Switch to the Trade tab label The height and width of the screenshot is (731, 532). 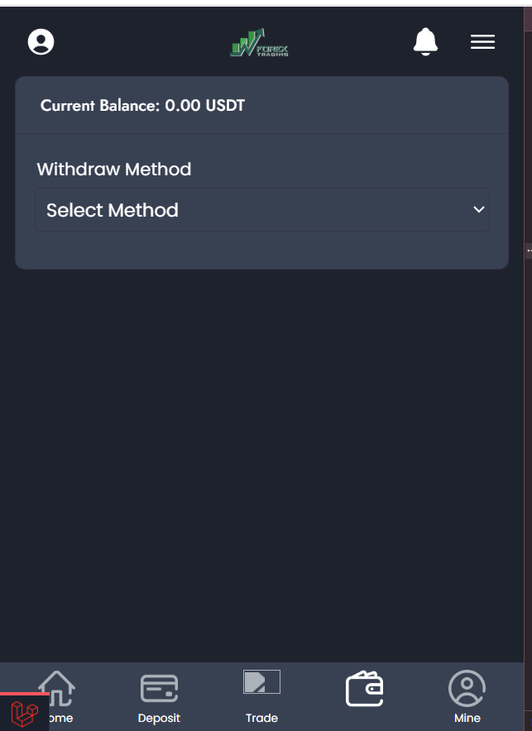tap(261, 718)
